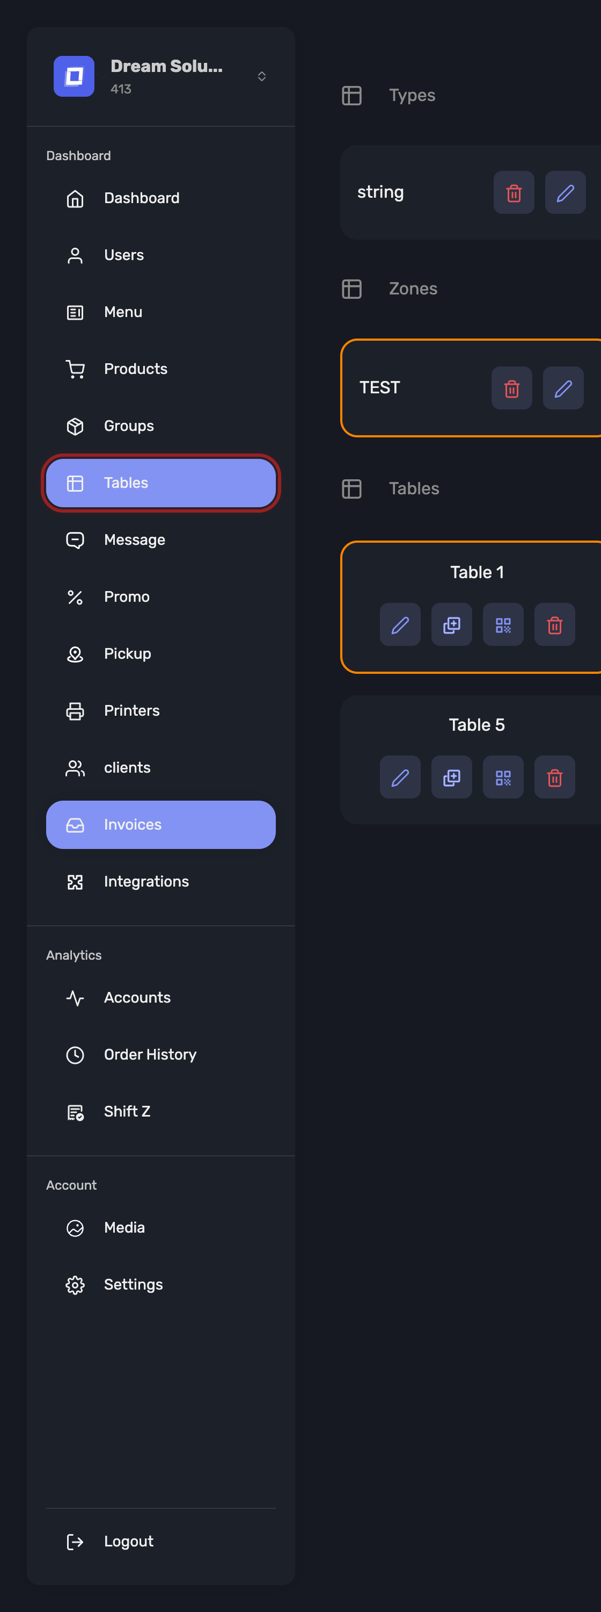The width and height of the screenshot is (601, 1612).
Task: Open Pickup settings
Action: point(160,654)
